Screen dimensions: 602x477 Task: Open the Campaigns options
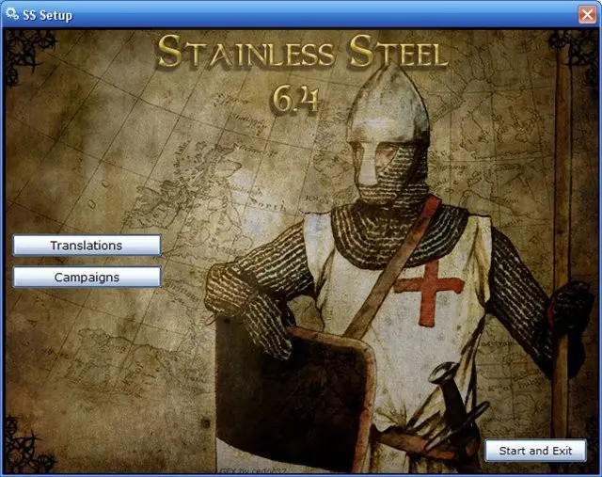(87, 277)
